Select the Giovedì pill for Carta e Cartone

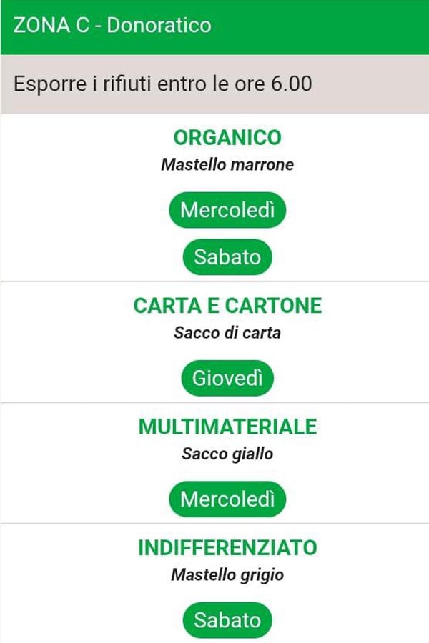pos(227,379)
